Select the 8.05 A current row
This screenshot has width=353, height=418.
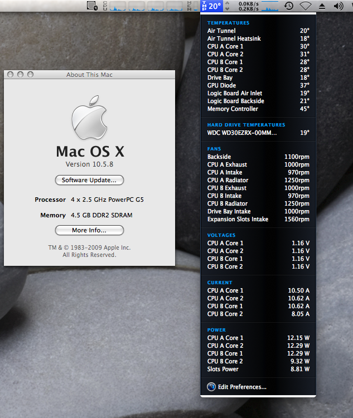point(258,314)
